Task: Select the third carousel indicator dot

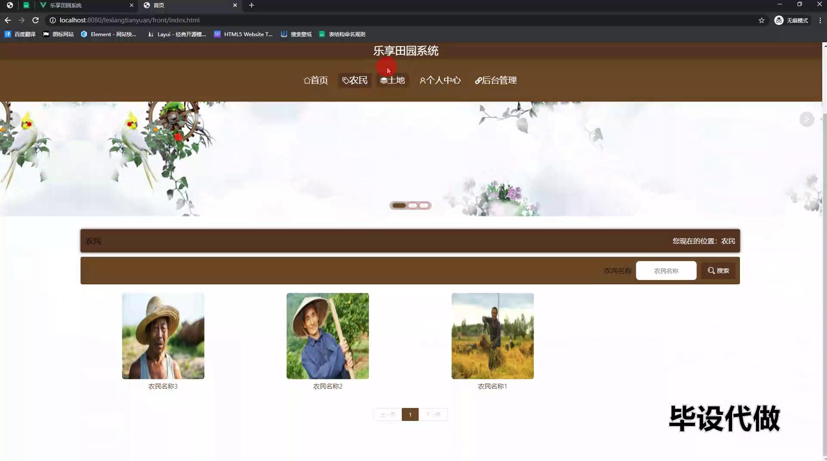Action: pyautogui.click(x=424, y=206)
